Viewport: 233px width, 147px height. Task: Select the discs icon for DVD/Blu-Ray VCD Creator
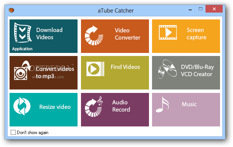167,69
